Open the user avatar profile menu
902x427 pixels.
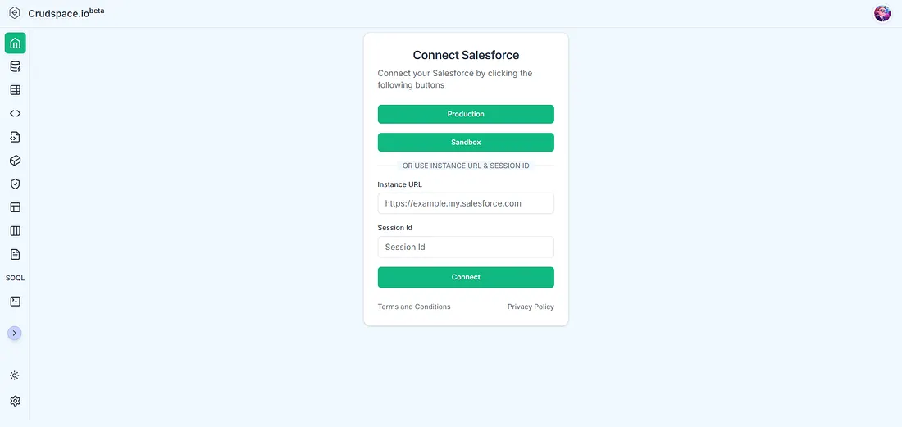[x=882, y=13]
